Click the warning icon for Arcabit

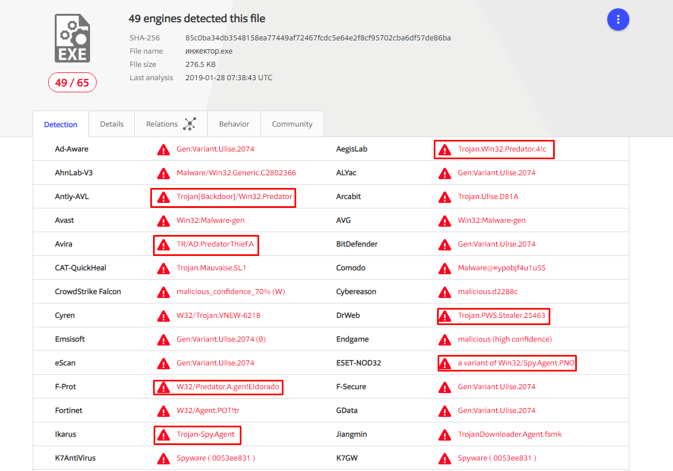(444, 197)
